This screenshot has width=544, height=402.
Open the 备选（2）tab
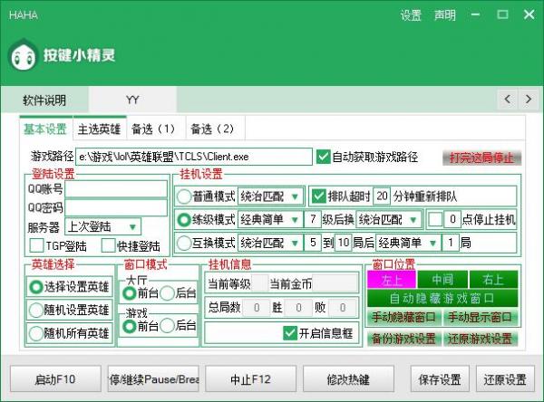[216, 129]
